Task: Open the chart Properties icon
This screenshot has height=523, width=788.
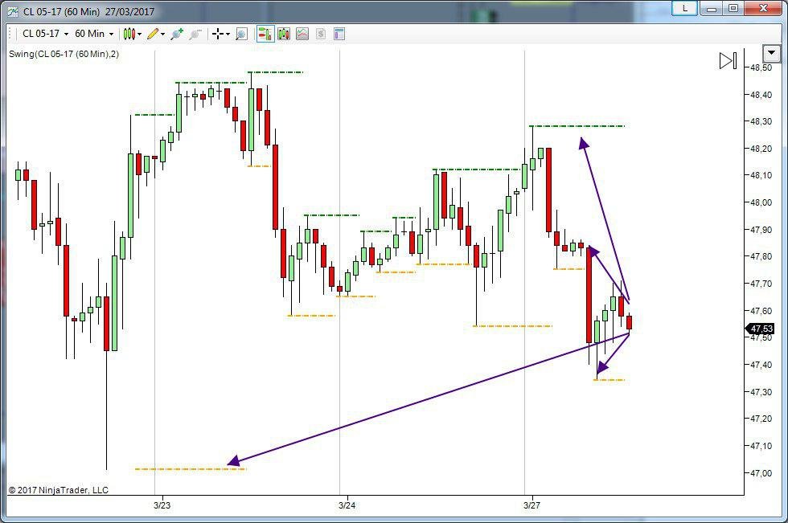Action: pyautogui.click(x=339, y=34)
